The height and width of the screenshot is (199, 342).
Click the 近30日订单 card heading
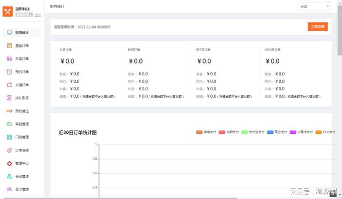(x=273, y=50)
